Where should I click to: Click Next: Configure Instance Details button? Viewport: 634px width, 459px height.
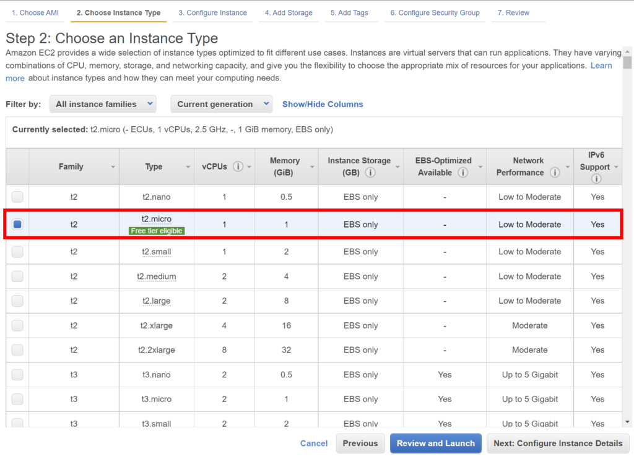tap(558, 444)
